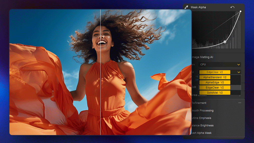Choose AlphaEdge V2 from the model list

click(x=215, y=82)
